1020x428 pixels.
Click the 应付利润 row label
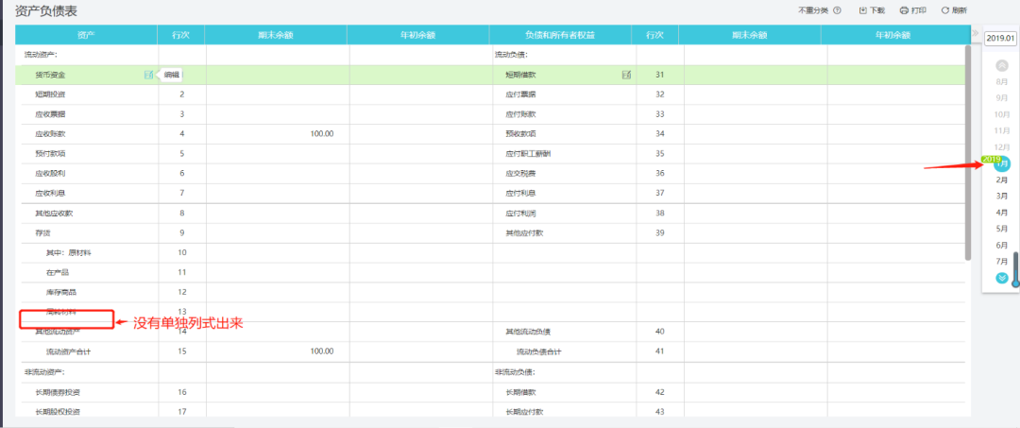521,213
